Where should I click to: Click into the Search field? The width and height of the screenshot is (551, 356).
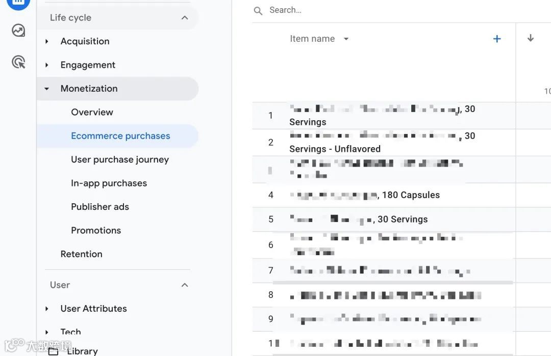click(x=357, y=10)
